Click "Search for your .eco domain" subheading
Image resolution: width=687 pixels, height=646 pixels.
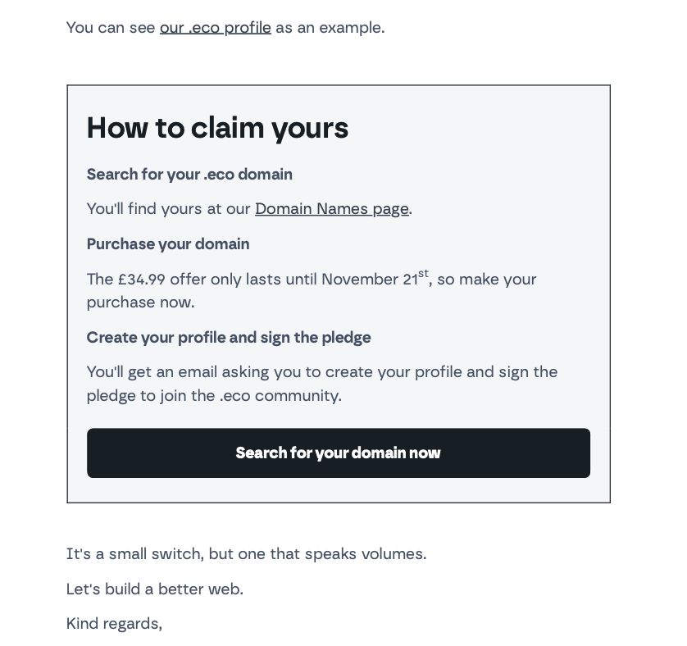(x=189, y=175)
